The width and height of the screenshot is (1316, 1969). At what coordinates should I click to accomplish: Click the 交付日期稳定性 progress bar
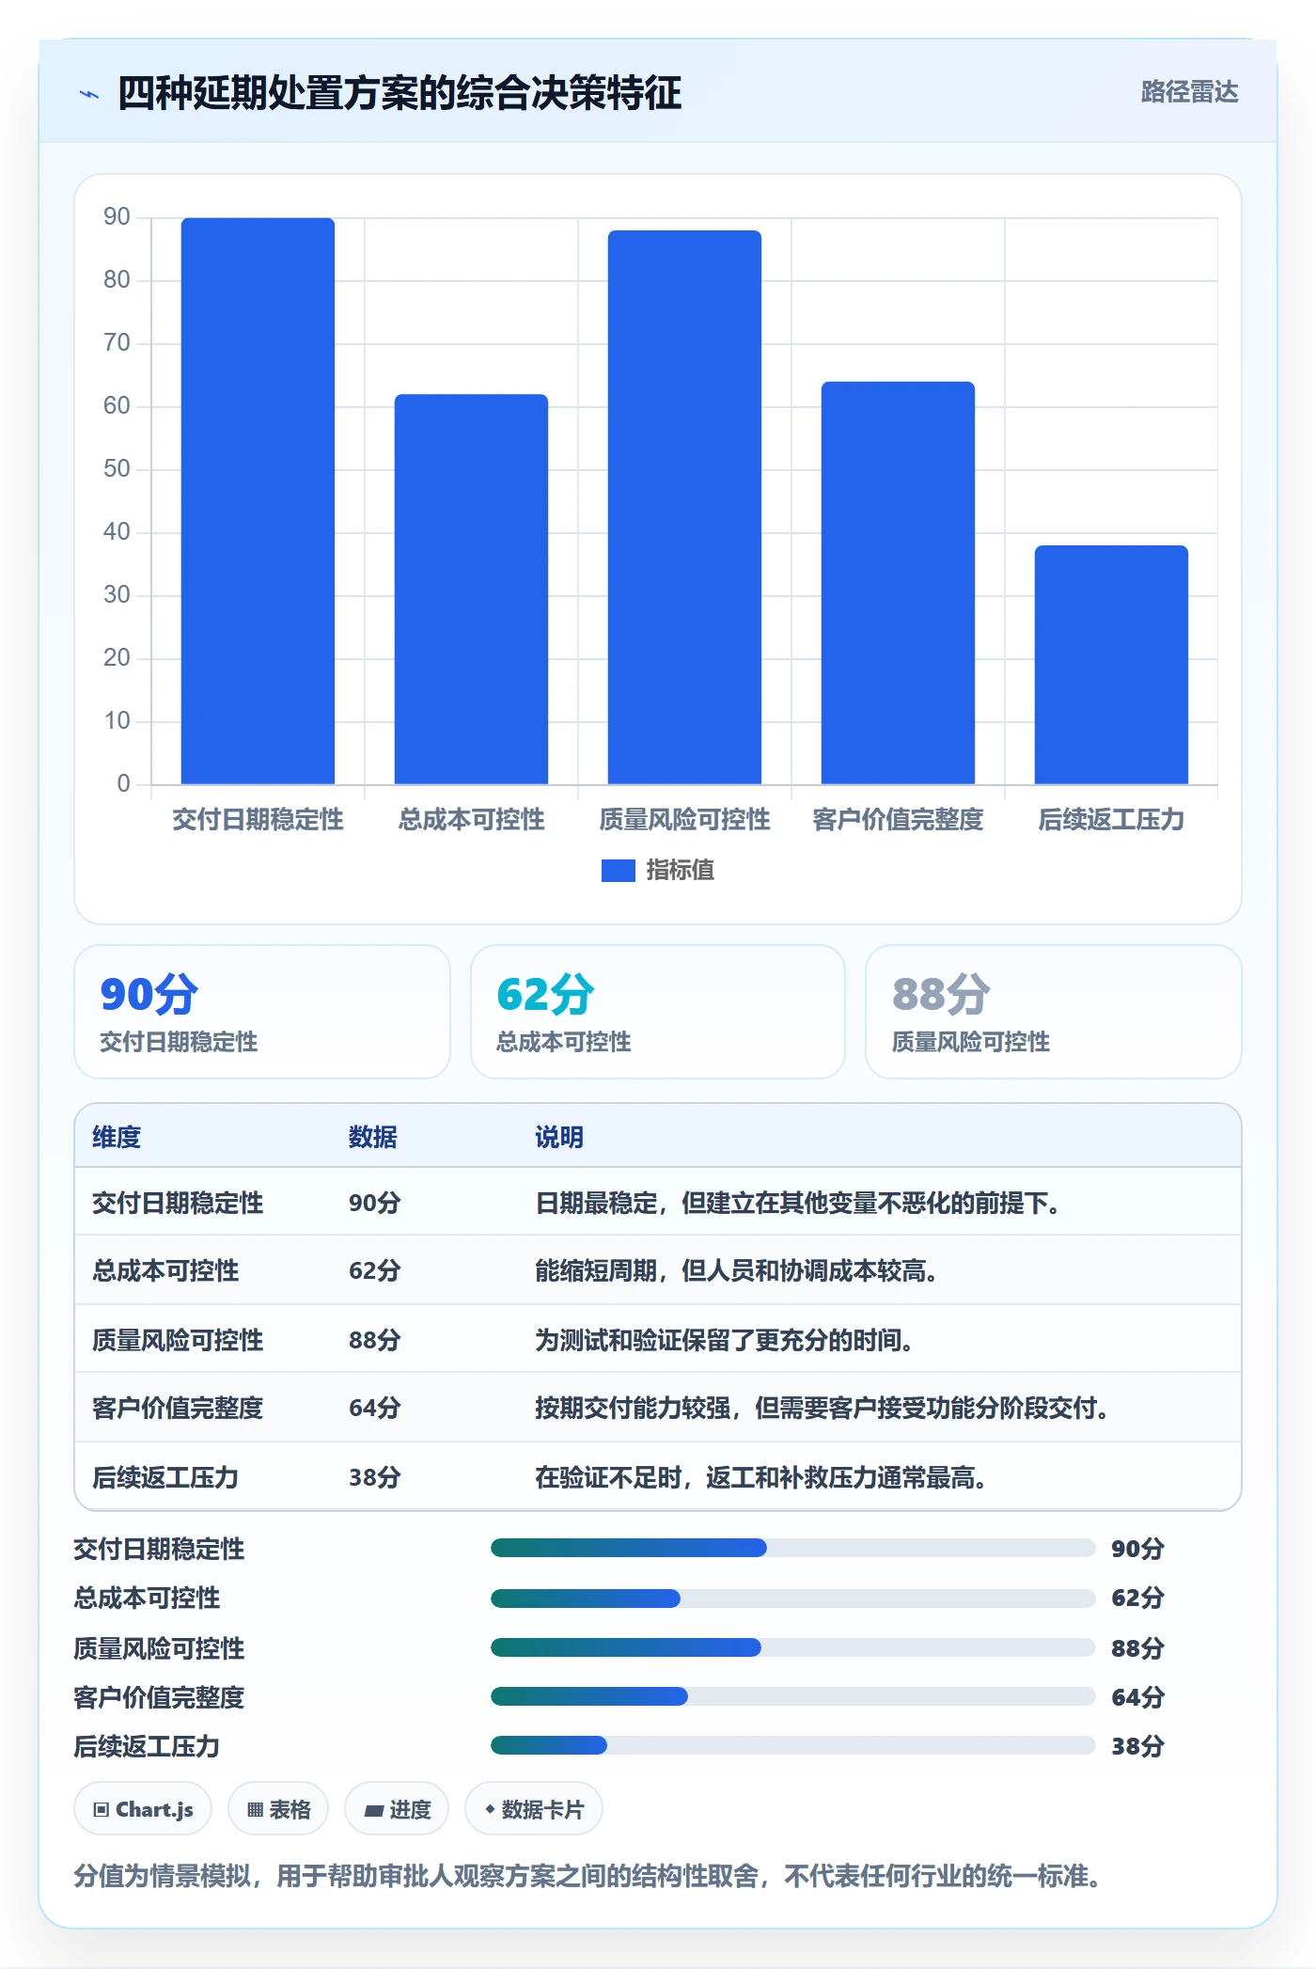pyautogui.click(x=793, y=1548)
